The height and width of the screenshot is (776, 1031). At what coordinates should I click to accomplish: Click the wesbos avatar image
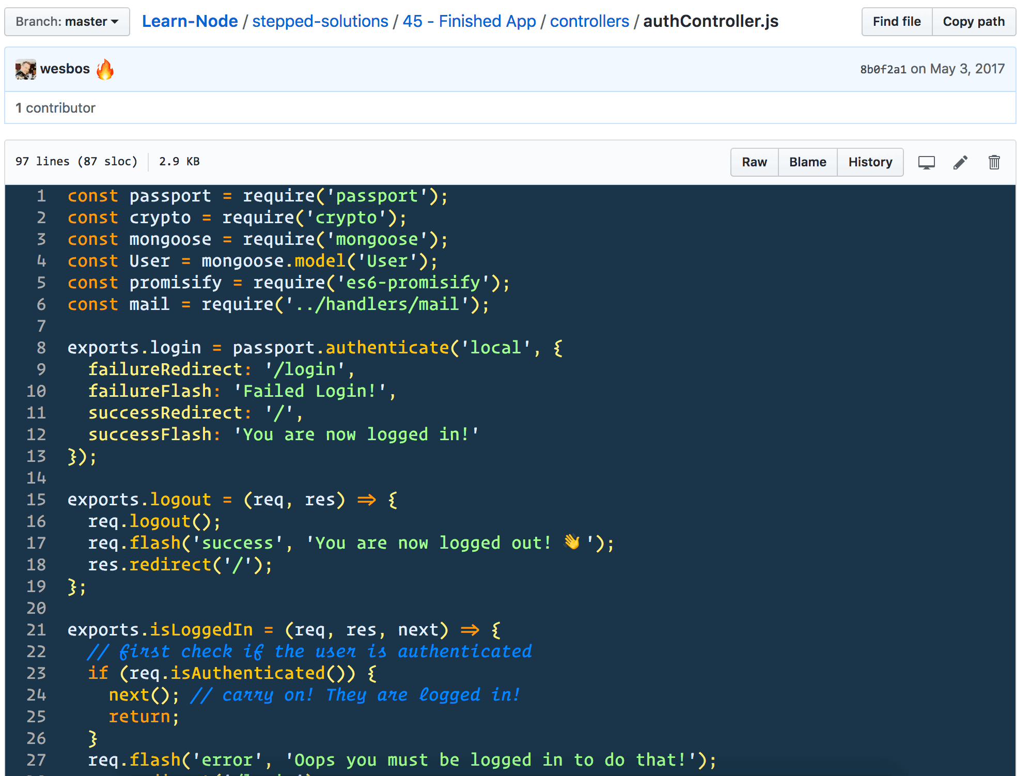[25, 68]
